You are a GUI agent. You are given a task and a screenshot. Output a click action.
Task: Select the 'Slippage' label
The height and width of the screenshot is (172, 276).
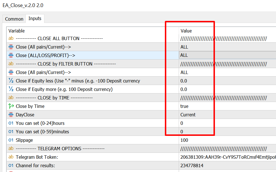click(24, 140)
